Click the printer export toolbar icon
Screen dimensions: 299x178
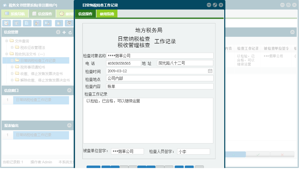coord(69,23)
